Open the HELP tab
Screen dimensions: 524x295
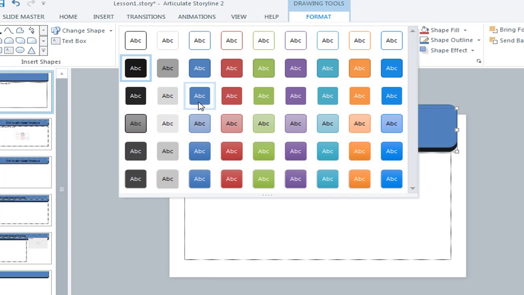click(x=271, y=17)
